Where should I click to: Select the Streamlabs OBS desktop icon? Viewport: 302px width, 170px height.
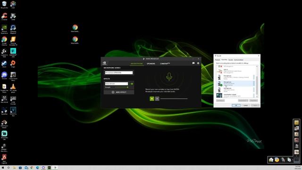[x=4, y=136]
